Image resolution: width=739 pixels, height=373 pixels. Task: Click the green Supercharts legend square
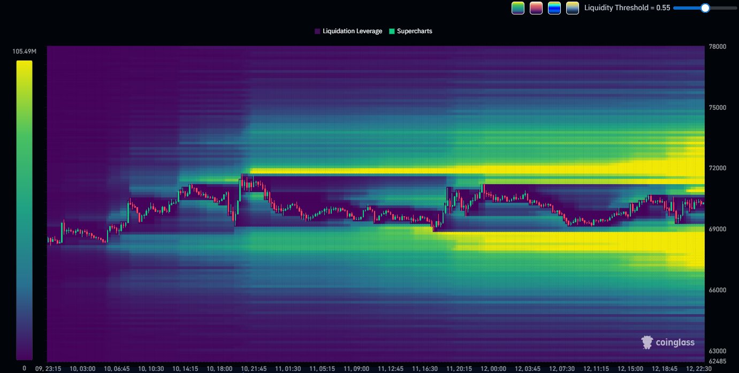[391, 31]
